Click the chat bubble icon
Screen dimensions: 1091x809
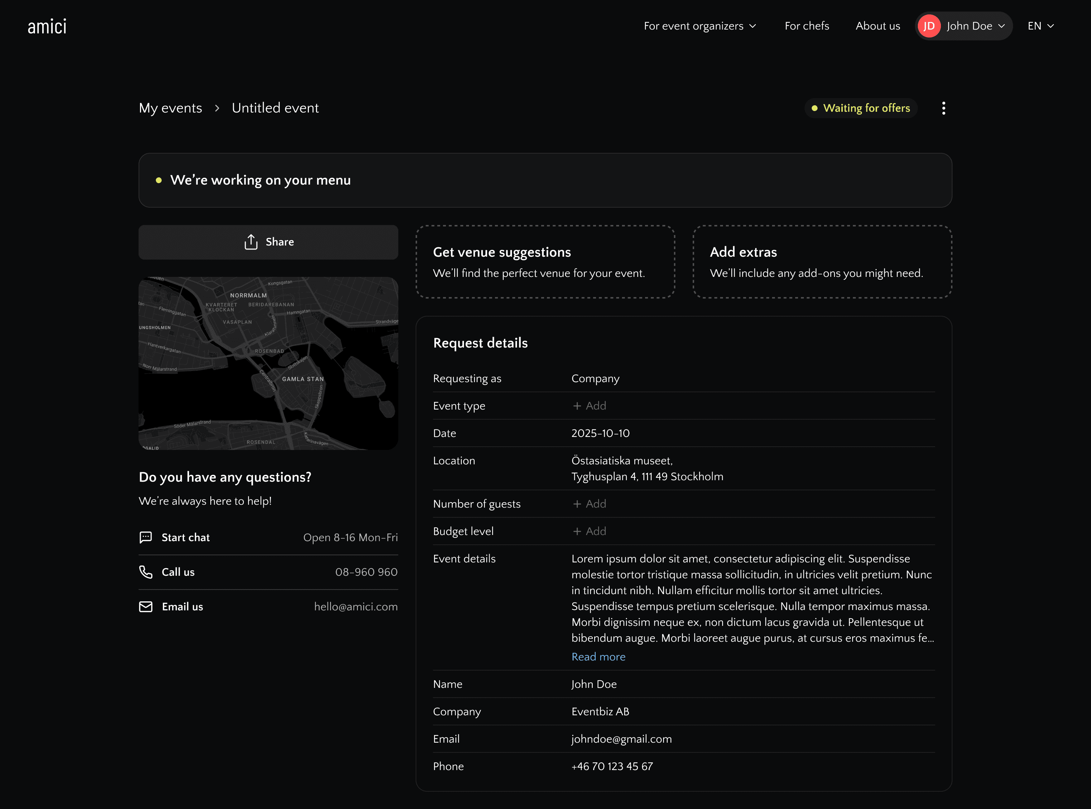coord(145,537)
